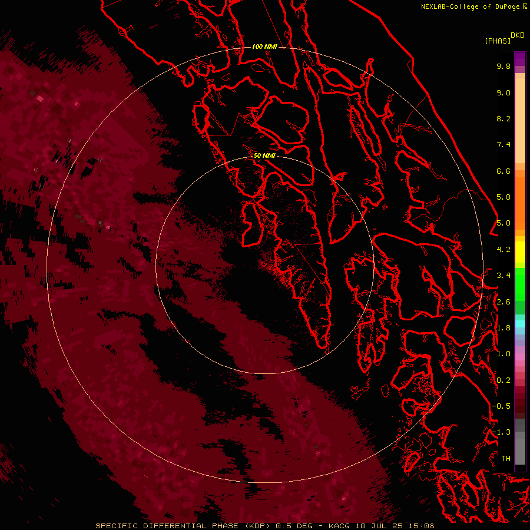Image resolution: width=530 pixels, height=530 pixels.
Task: Click the 5.0 value on color scale
Action: [503, 223]
